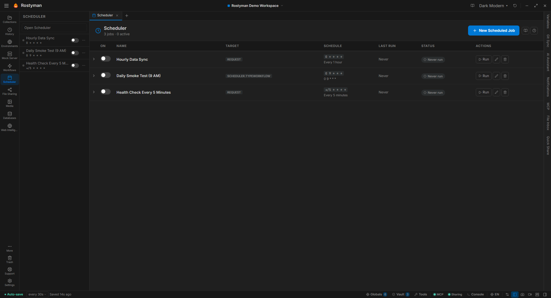
Task: Open scheduler help question-mark icon
Action: (x=534, y=30)
